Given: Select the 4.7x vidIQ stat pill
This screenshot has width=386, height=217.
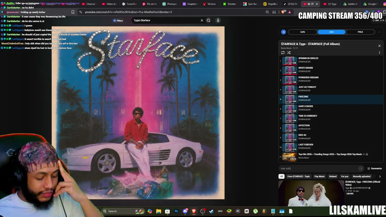Looking at the screenshot, I should [x=331, y=32].
